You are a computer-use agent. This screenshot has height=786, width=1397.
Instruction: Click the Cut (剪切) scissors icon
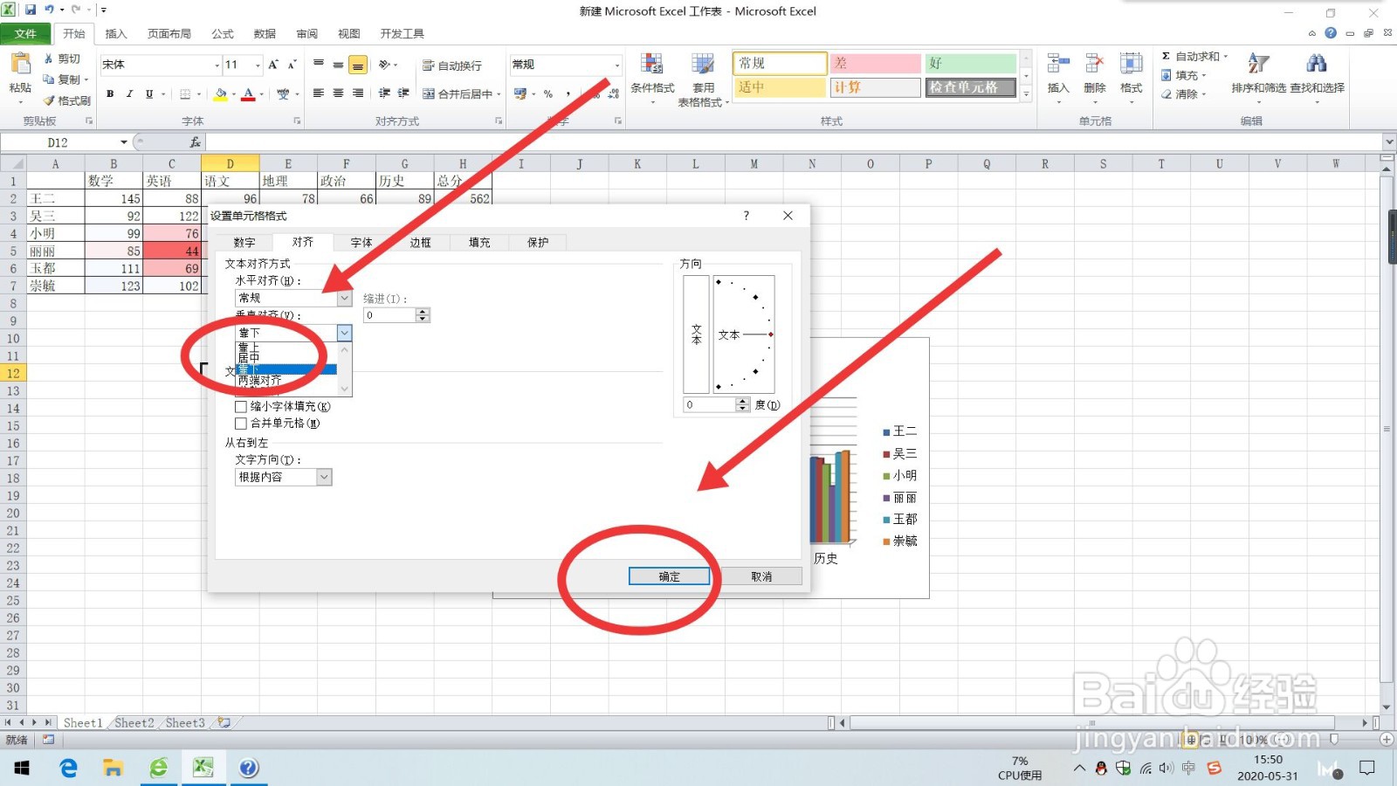(x=48, y=59)
